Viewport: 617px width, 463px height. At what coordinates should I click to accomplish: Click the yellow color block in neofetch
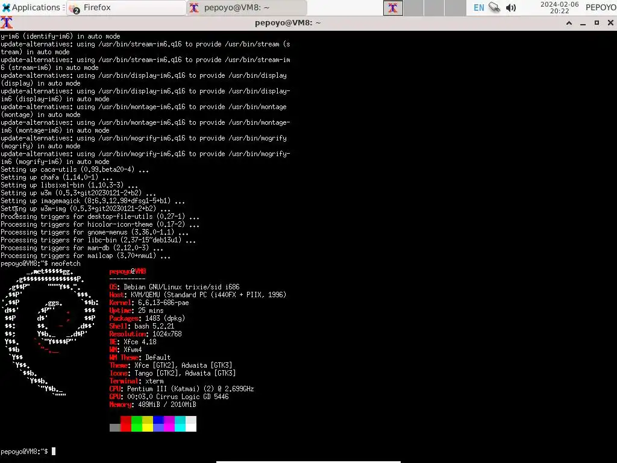(148, 424)
